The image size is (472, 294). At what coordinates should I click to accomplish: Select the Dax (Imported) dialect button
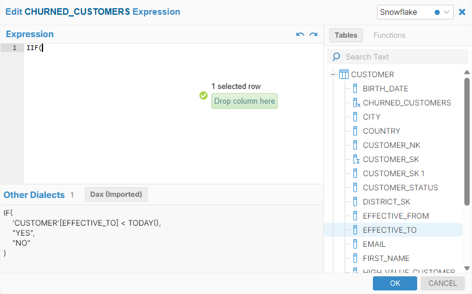(116, 194)
